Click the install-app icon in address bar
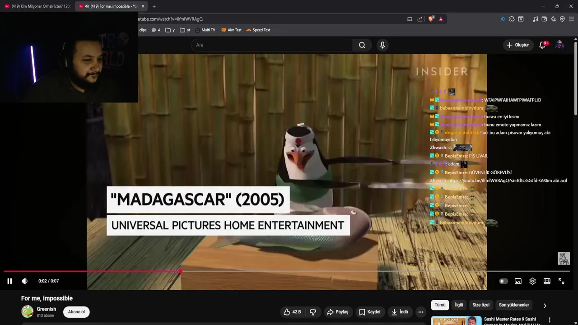The height and width of the screenshot is (325, 578). click(x=410, y=19)
